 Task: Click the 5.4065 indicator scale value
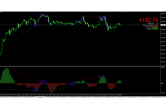pyautogui.click(x=163, y=67)
